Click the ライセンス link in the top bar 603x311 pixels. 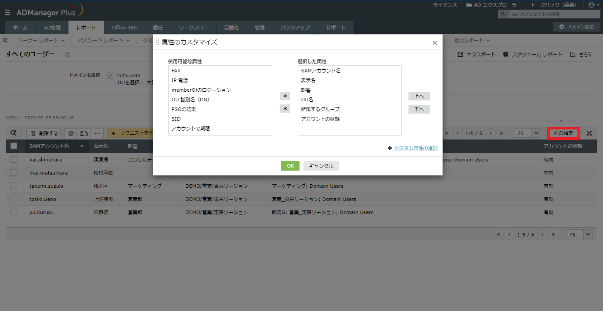tap(445, 5)
